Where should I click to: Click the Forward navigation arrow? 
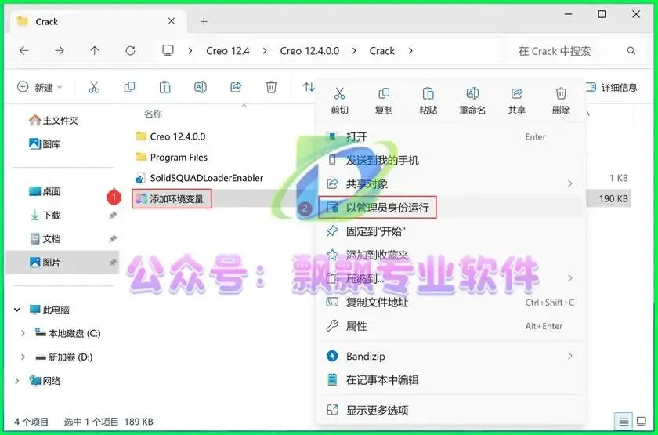[60, 51]
